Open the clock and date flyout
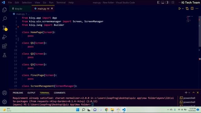The width and height of the screenshot is (201, 113). pos(192,110)
